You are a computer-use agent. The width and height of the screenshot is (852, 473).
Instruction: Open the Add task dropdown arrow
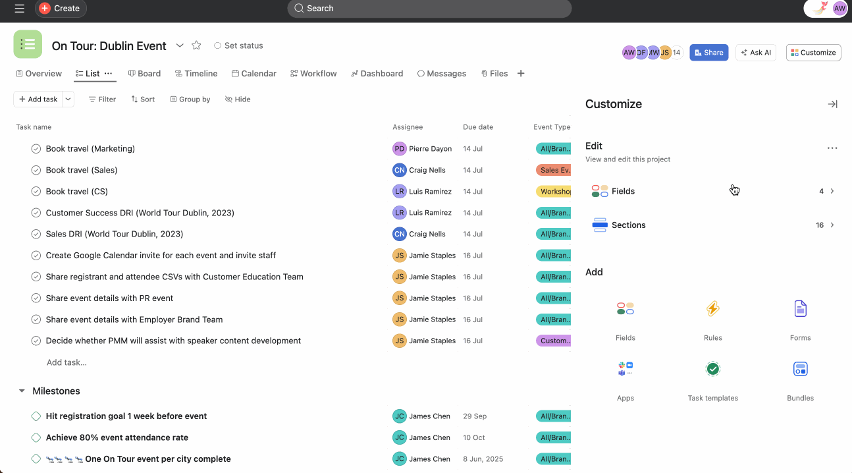coord(68,99)
